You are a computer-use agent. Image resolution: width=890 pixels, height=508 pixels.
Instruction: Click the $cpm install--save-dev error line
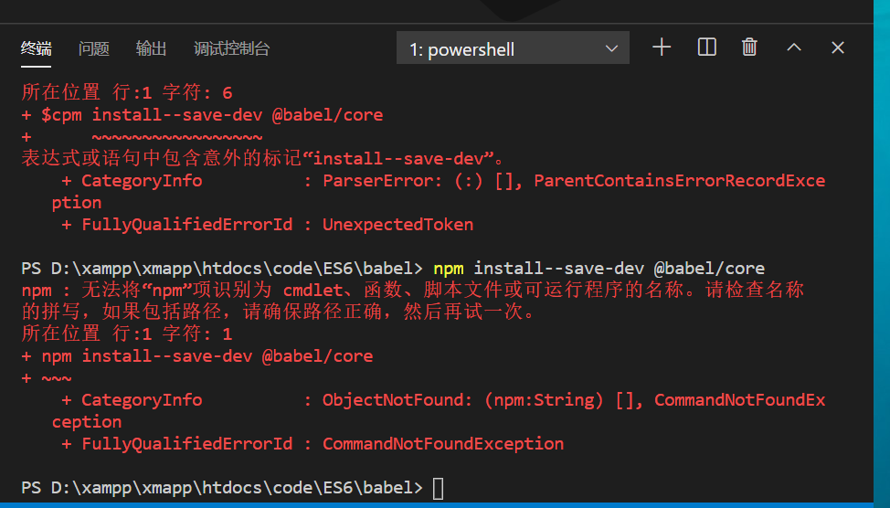[x=202, y=115]
